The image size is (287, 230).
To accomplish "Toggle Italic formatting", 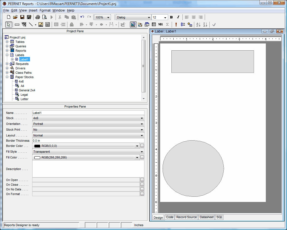I will pyautogui.click(x=178, y=17).
